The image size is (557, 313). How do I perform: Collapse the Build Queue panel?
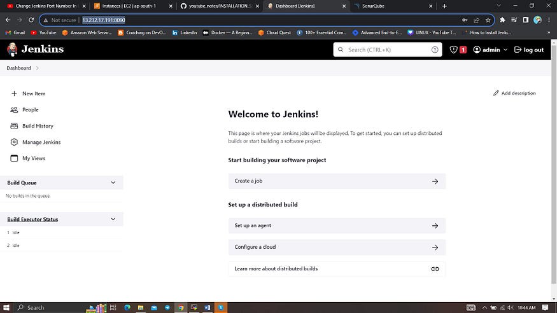click(113, 183)
